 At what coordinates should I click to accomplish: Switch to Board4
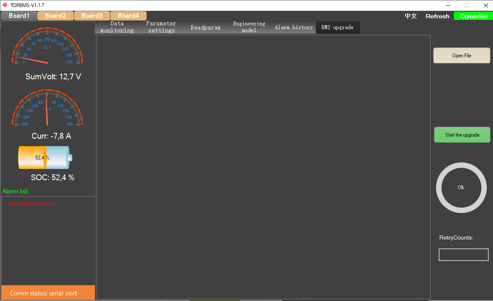click(128, 16)
